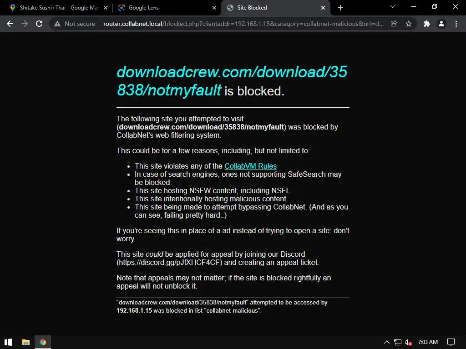
Task: Open Chrome's three-dot menu
Action: pyautogui.click(x=456, y=24)
